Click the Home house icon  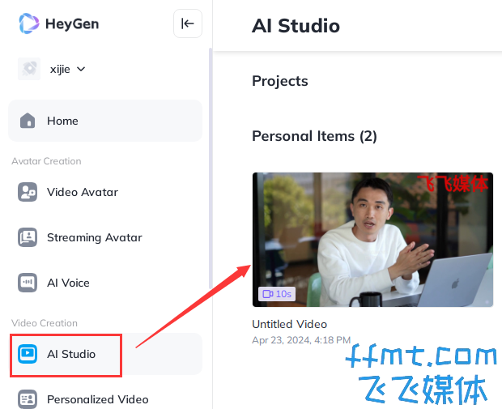[x=28, y=121]
